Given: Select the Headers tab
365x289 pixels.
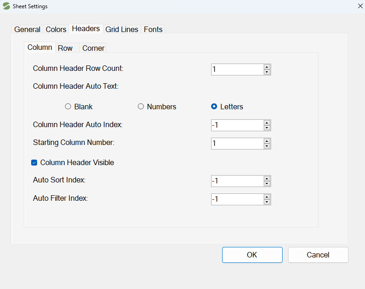Looking at the screenshot, I should 86,29.
